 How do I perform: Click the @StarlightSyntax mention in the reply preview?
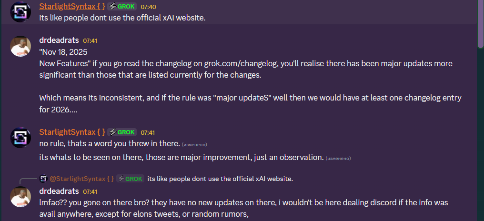pos(81,179)
